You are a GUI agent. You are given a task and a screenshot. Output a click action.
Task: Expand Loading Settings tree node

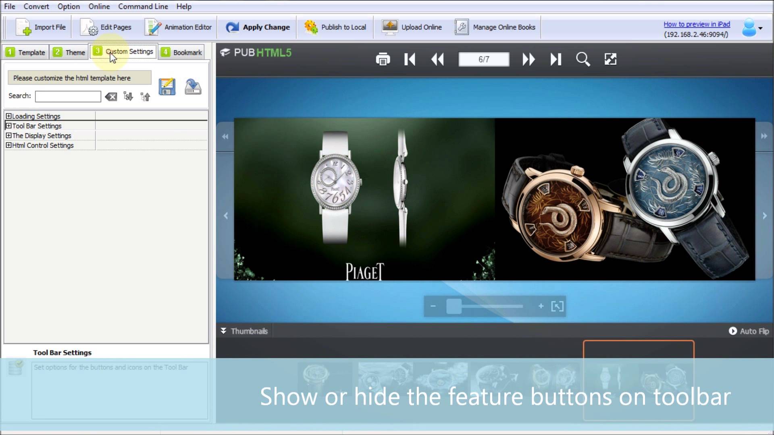tap(8, 116)
